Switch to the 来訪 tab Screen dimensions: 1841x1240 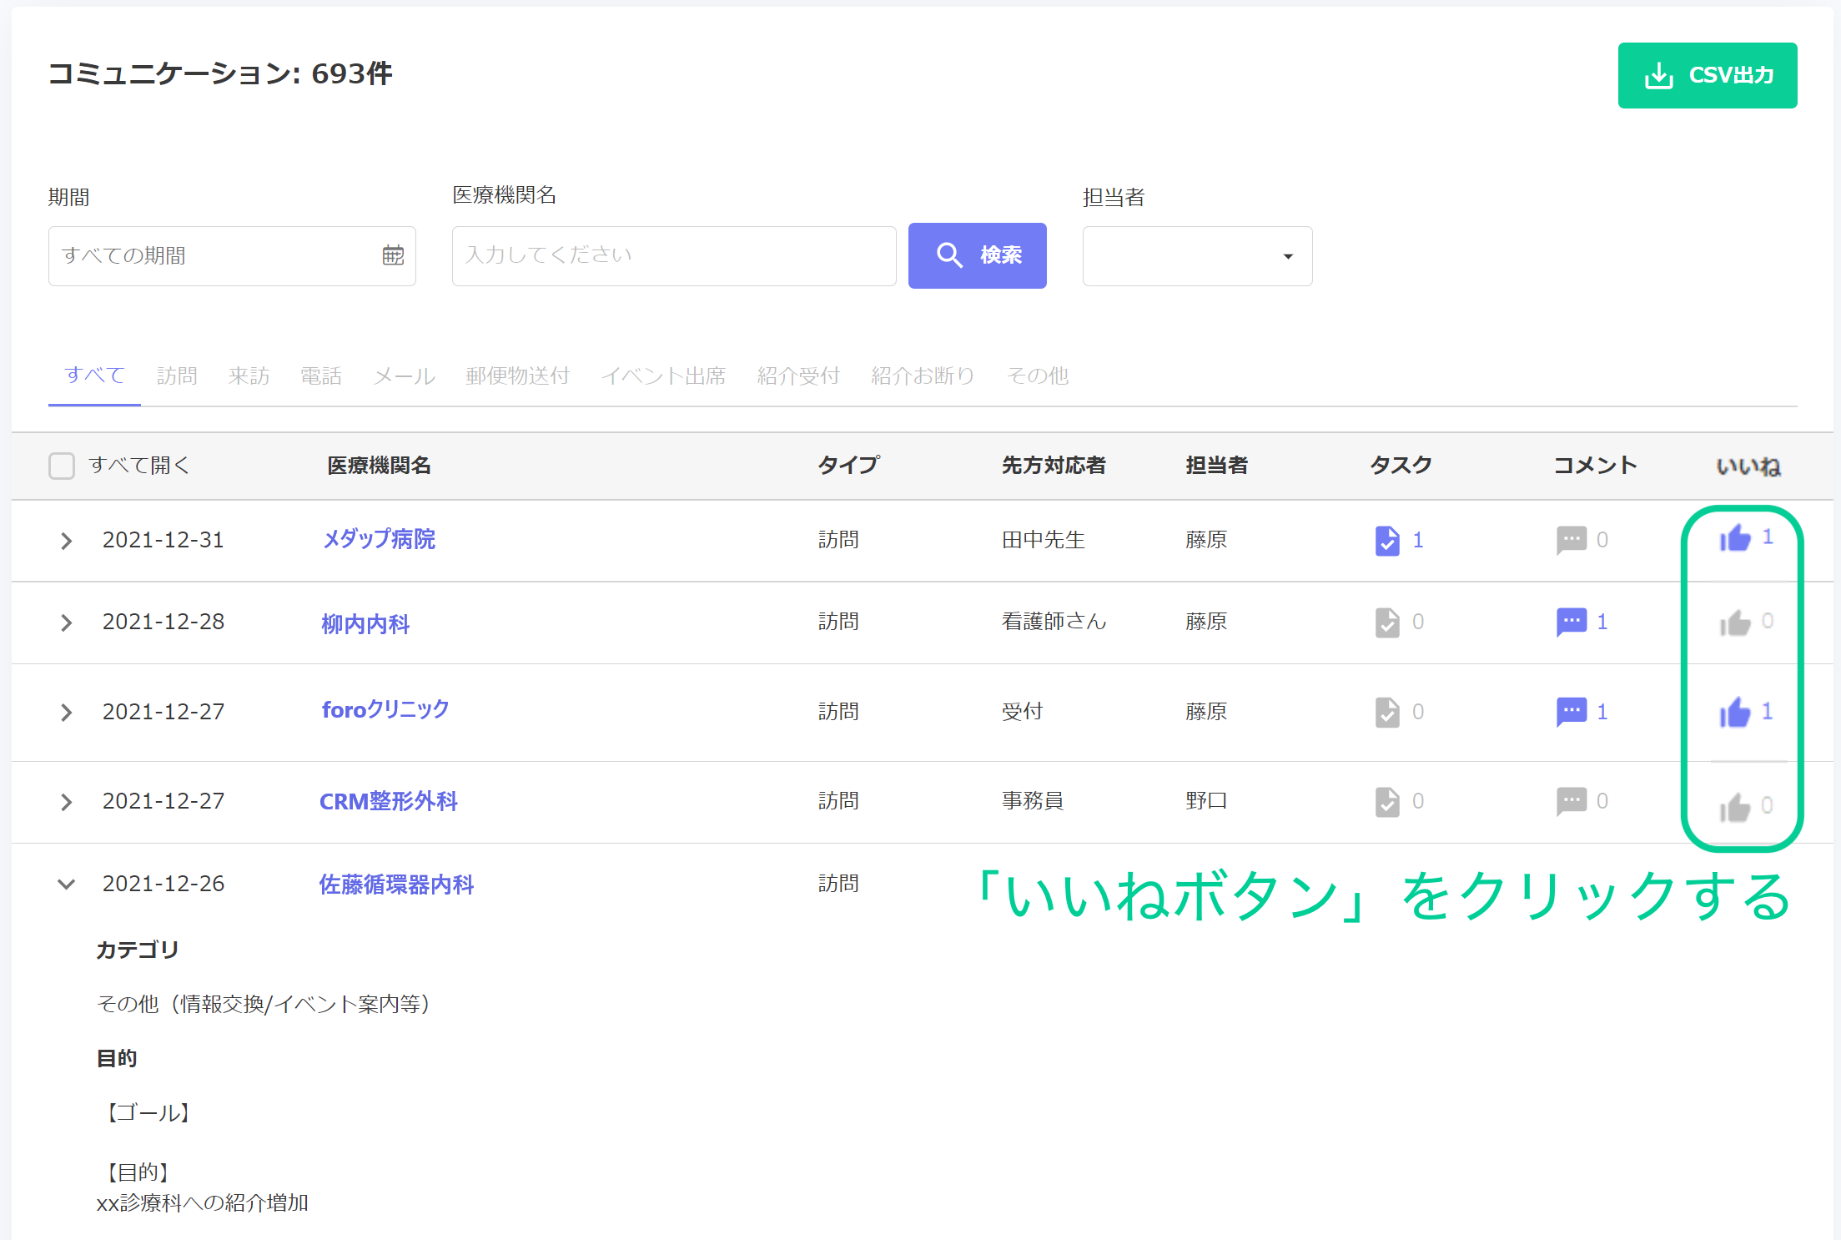click(x=249, y=376)
